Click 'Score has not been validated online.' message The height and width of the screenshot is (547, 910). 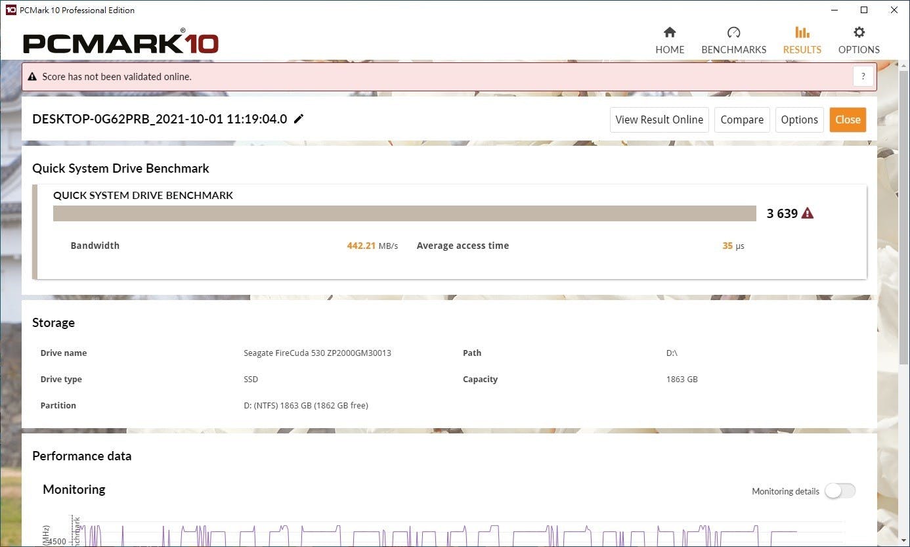point(117,77)
